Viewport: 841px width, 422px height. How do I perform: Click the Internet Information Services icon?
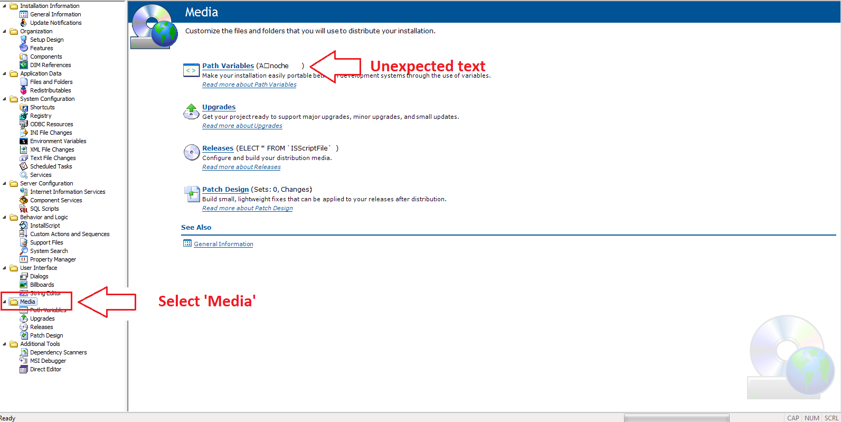point(24,192)
